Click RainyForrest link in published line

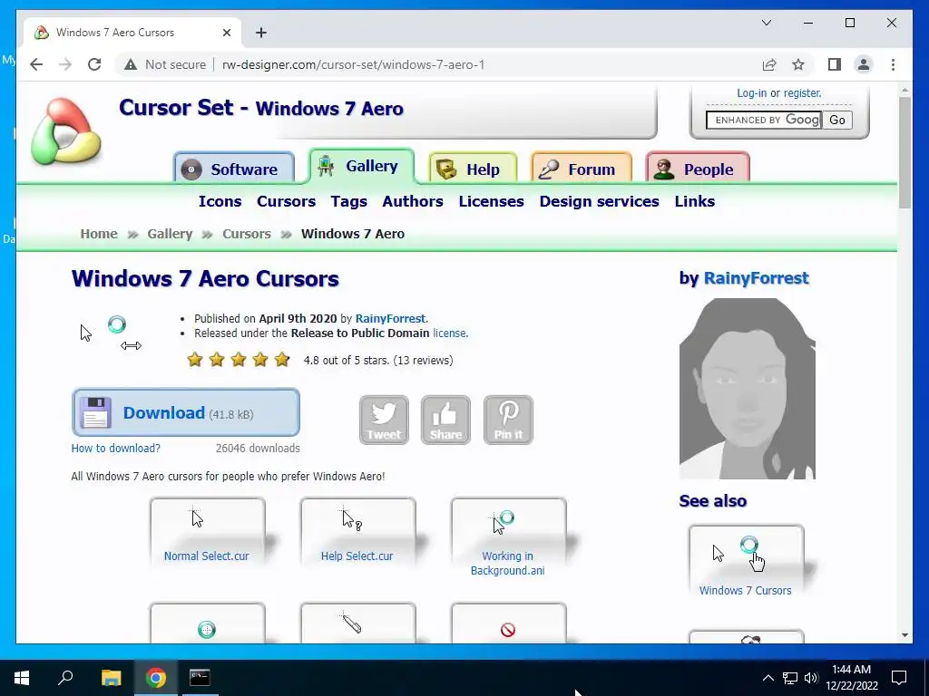[x=390, y=318]
